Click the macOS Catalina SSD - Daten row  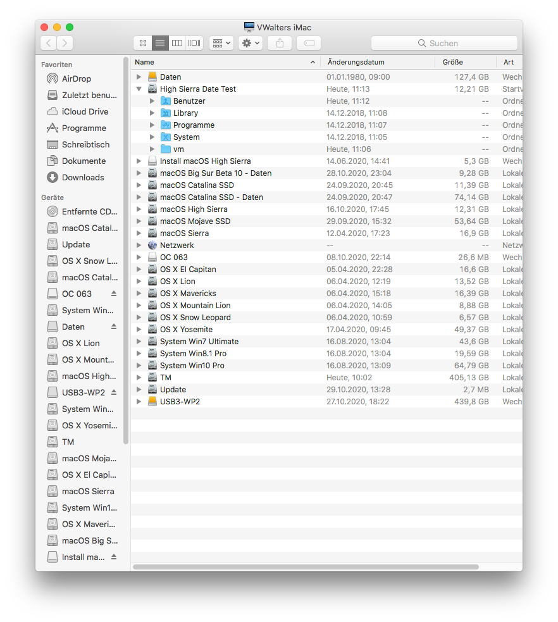click(x=327, y=197)
